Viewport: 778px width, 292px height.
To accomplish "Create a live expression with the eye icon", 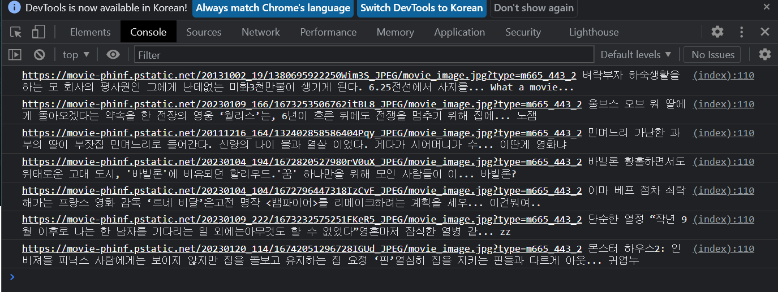I will tap(113, 55).
